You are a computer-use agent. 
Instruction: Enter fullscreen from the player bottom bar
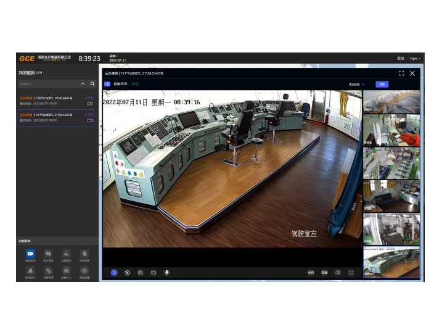pyautogui.click(x=351, y=272)
